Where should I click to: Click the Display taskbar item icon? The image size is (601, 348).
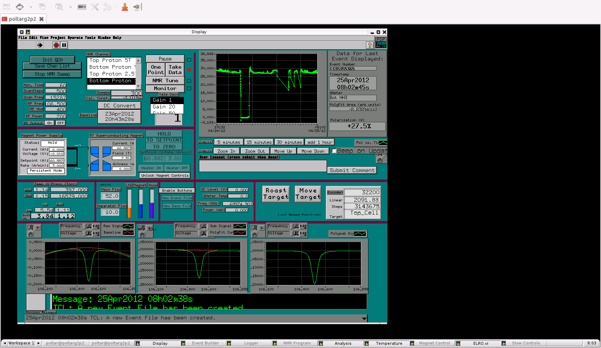(x=138, y=343)
